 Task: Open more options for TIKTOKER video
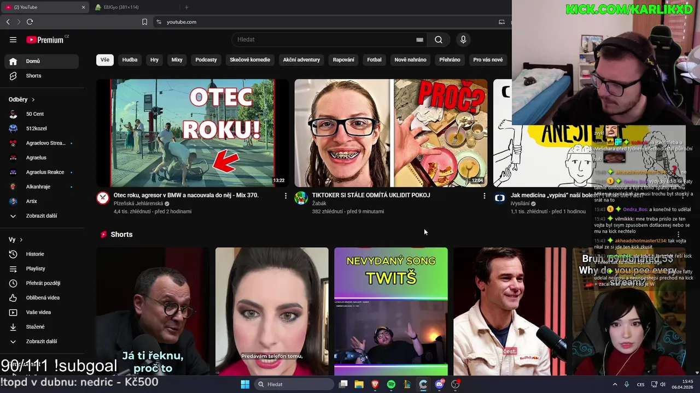tap(484, 195)
